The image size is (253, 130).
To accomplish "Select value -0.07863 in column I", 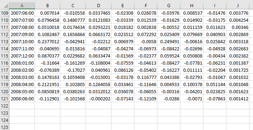I will [215, 99].
